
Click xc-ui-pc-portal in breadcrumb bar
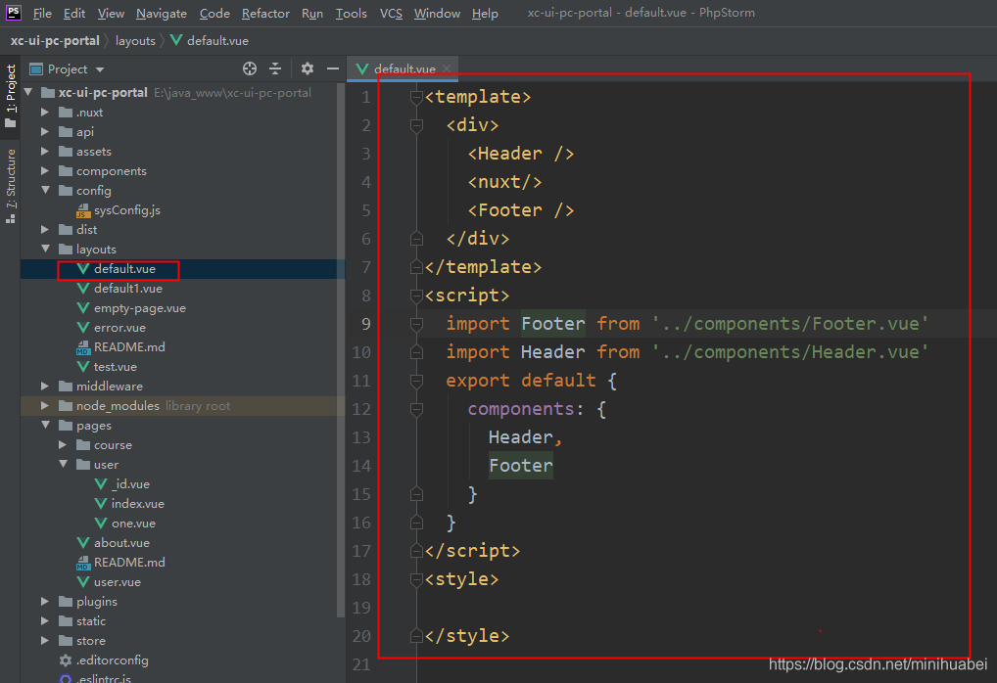(55, 41)
